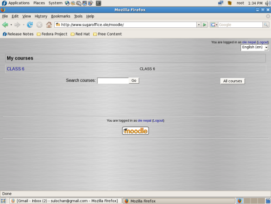
Task: Click the green Go arrow beside the URL bar
Action: pos(204,25)
